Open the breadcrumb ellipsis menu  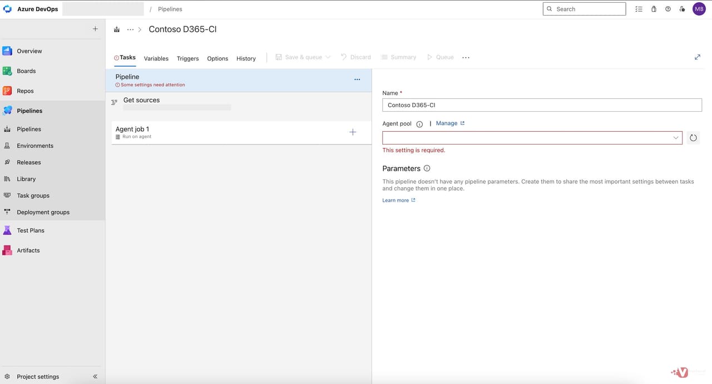pyautogui.click(x=130, y=29)
